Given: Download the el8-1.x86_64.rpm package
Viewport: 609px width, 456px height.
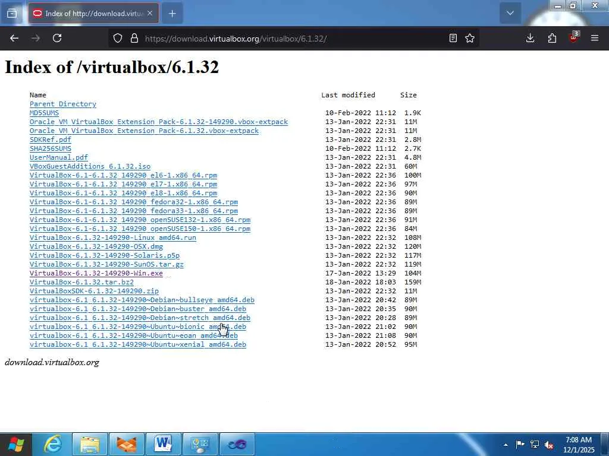Looking at the screenshot, I should click(124, 193).
